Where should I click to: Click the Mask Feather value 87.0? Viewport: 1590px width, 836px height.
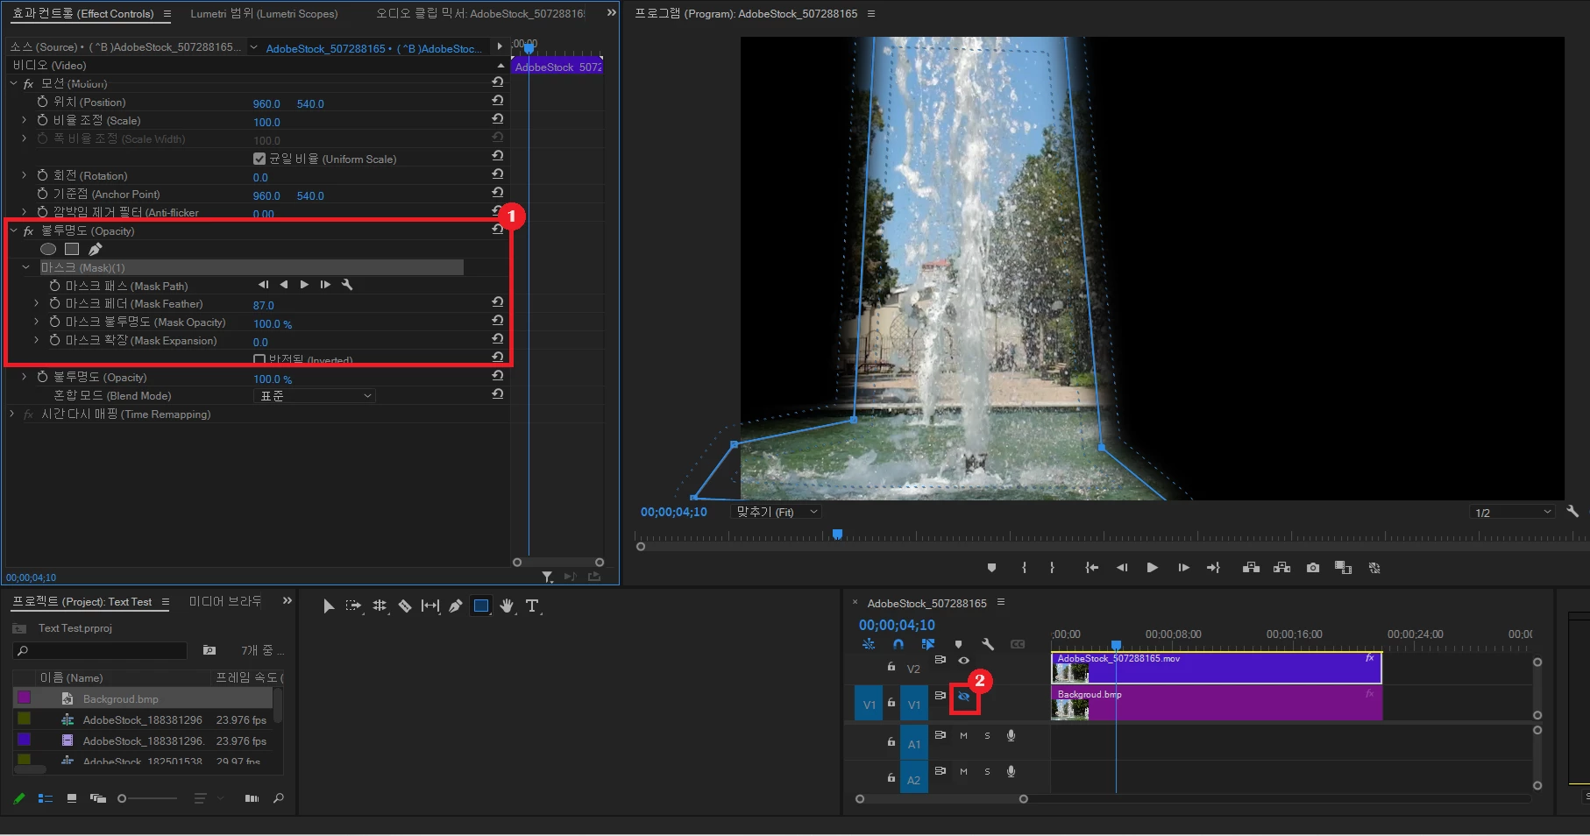click(x=263, y=305)
